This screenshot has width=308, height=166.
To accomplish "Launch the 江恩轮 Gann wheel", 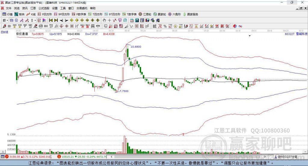I will point(145,14).
